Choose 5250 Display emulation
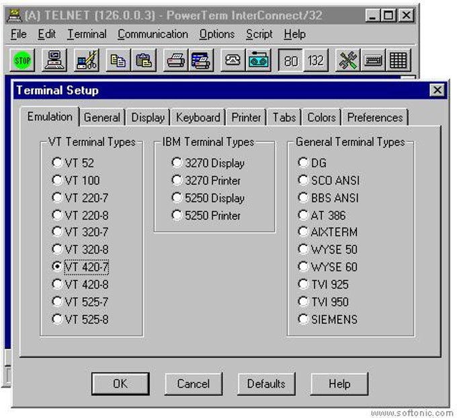This screenshot has height=418, width=457. pos(177,198)
